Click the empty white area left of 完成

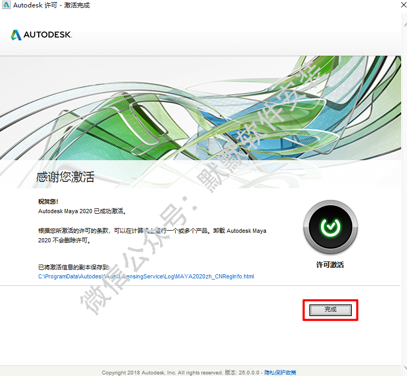pos(159,318)
